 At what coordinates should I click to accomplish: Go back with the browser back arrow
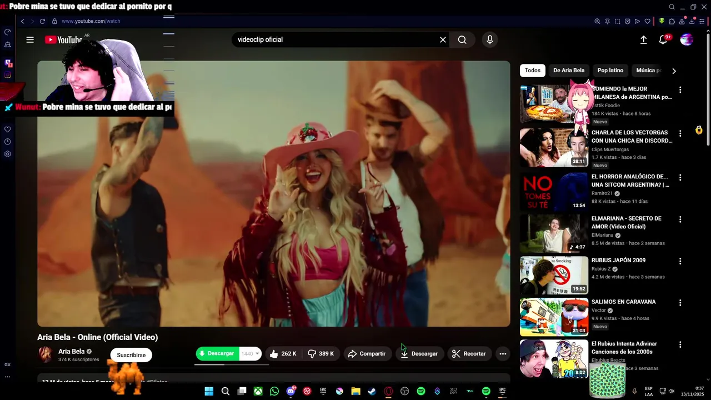(22, 21)
